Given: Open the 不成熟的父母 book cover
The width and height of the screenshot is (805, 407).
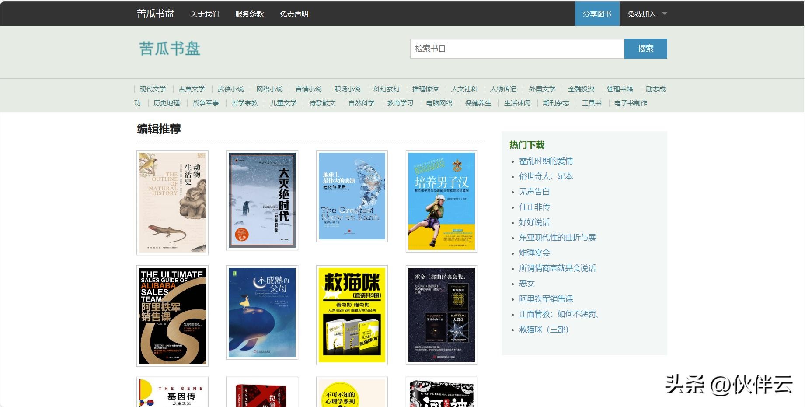Looking at the screenshot, I should [262, 312].
